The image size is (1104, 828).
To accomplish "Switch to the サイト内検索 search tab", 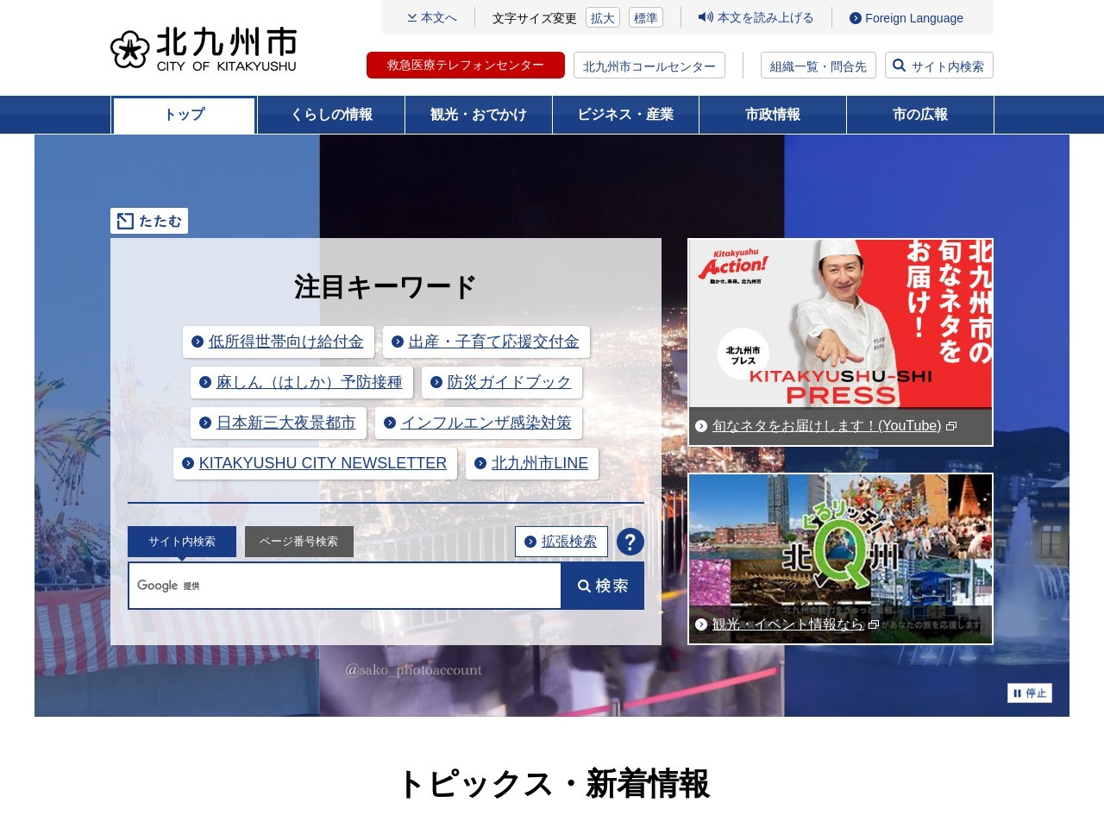I will tap(182, 542).
